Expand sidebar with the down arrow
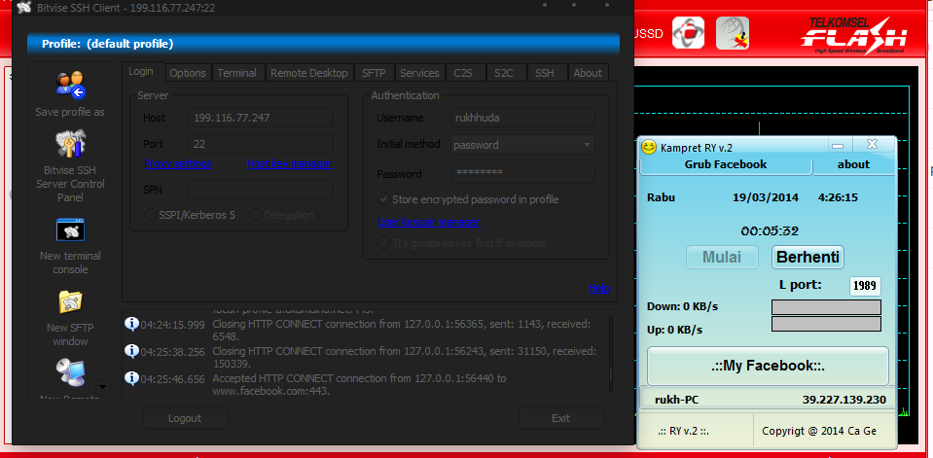The height and width of the screenshot is (458, 933). pyautogui.click(x=103, y=387)
